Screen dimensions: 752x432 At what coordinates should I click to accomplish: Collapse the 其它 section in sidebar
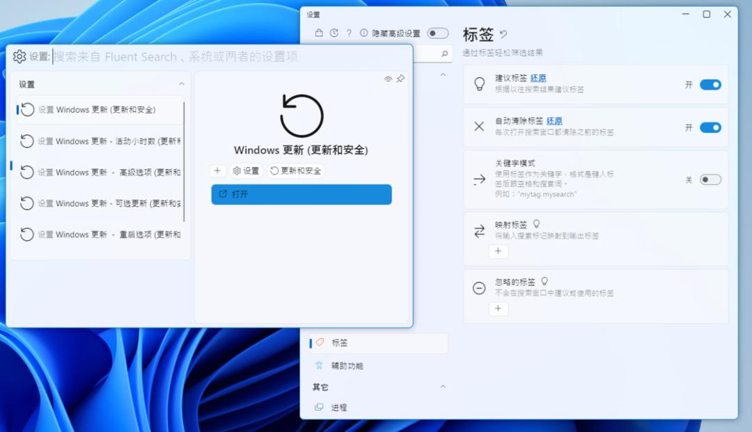443,387
